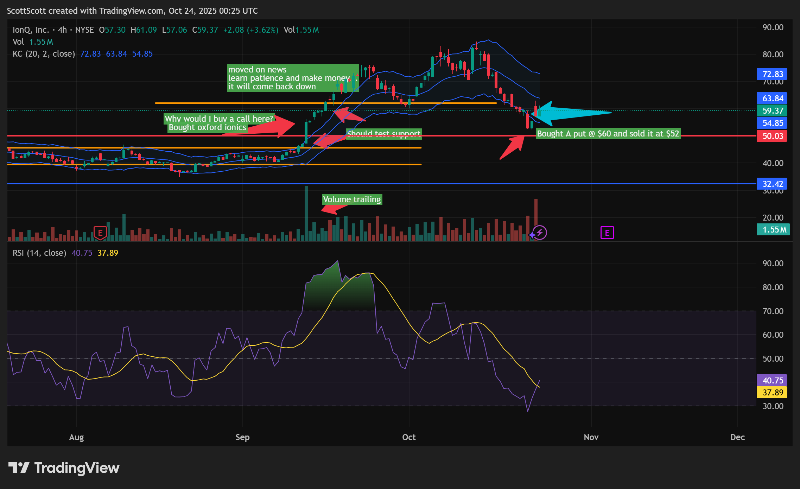Click the green 59.37 current price label
Viewport: 800px width, 489px height.
(772, 111)
